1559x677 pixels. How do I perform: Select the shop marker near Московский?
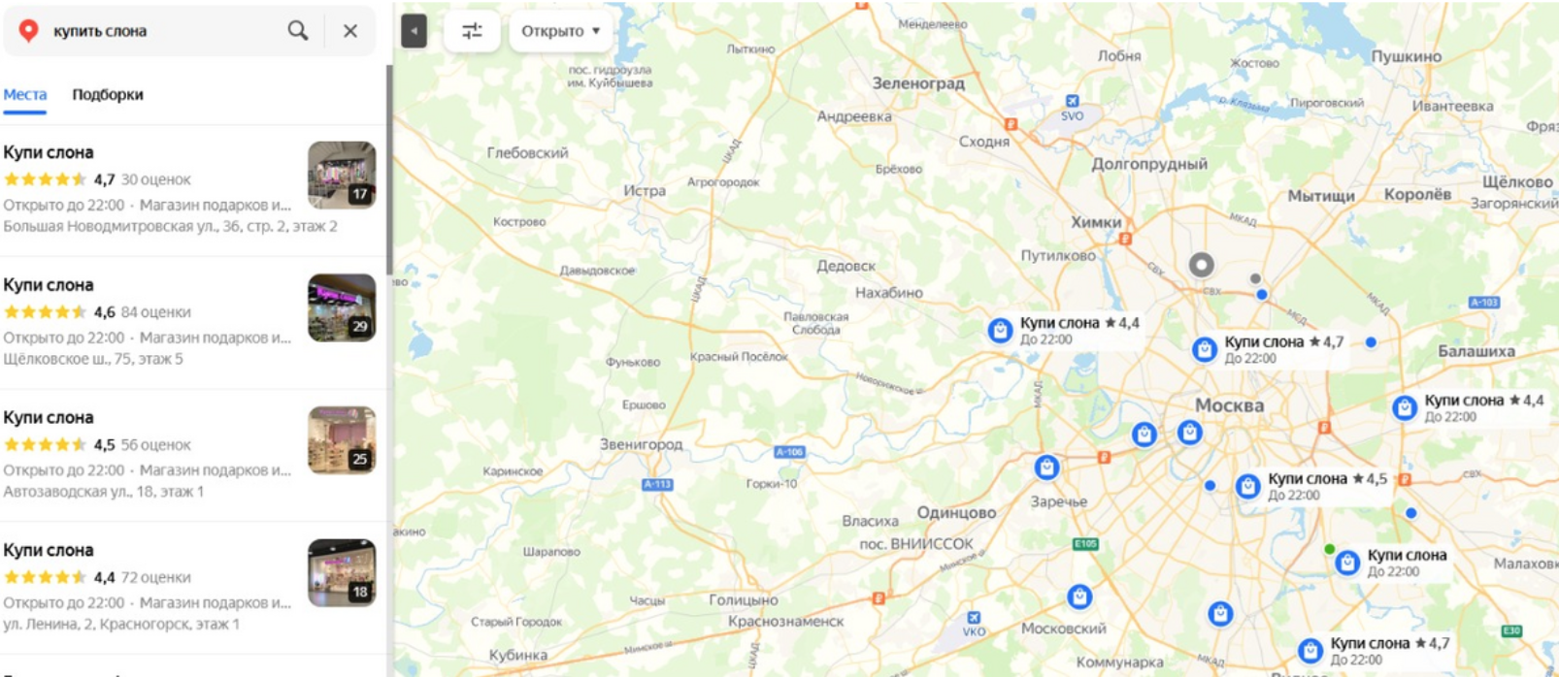[x=1079, y=596]
